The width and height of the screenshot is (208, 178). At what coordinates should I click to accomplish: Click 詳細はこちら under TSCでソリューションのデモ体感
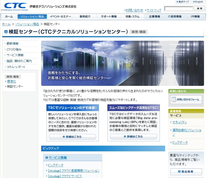click(72, 137)
